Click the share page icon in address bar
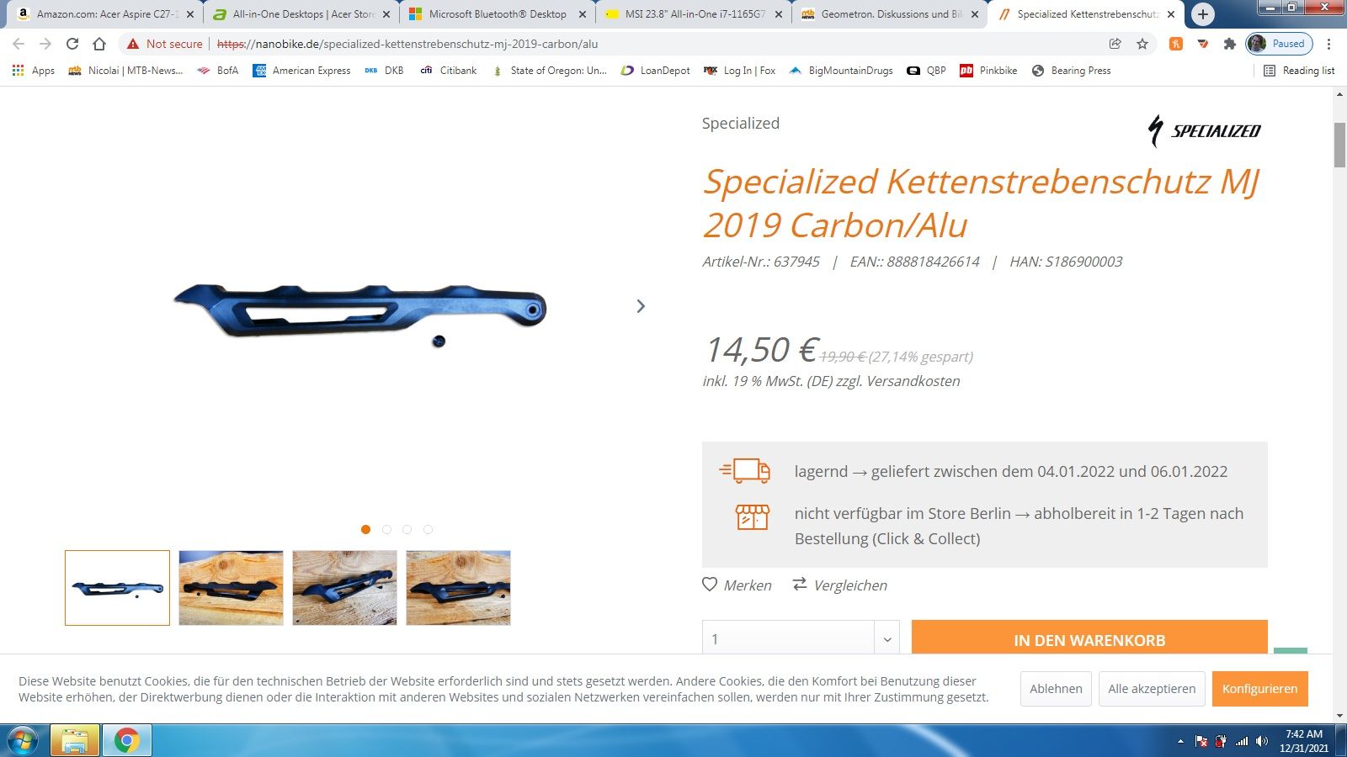Screen dimensions: 1347x757 1115,44
